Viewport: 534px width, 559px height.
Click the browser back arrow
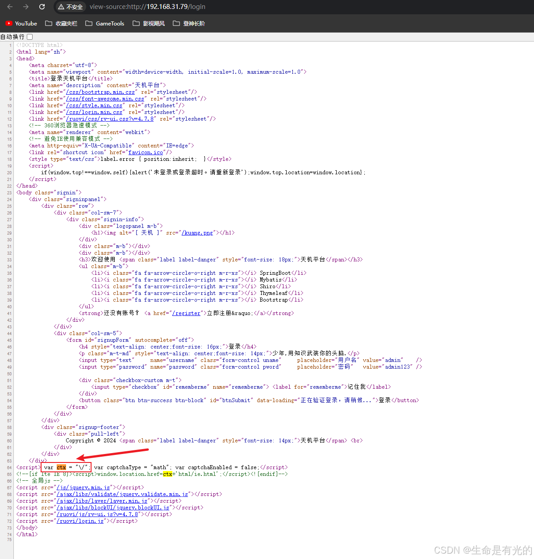click(10, 7)
